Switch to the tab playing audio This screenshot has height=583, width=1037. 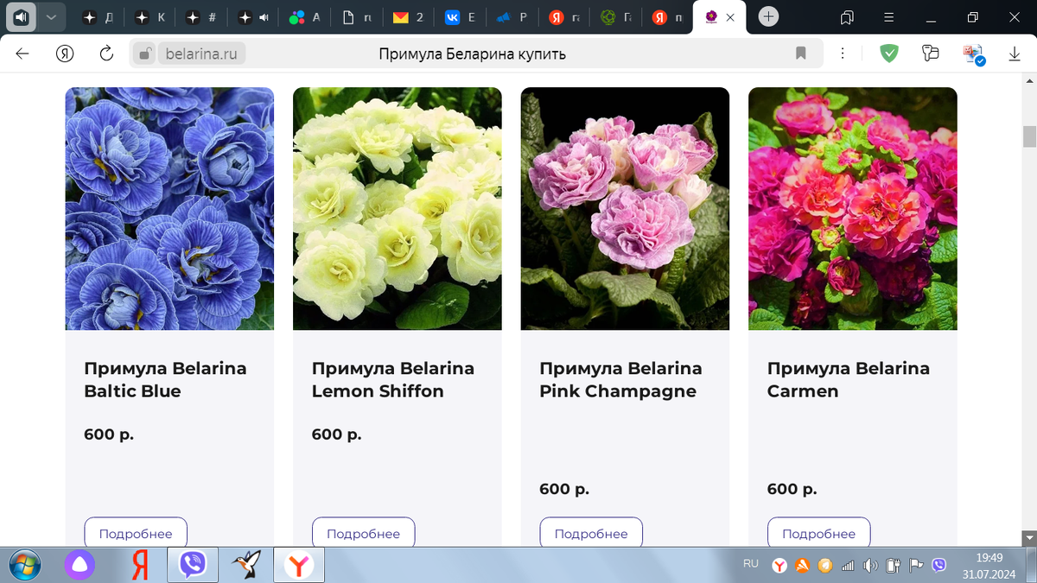tap(254, 17)
